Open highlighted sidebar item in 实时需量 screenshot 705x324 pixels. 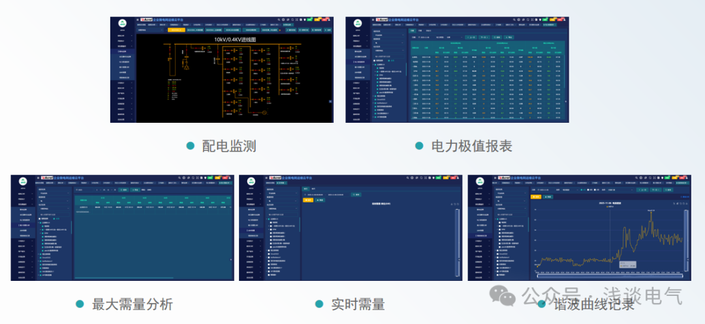[x=251, y=231]
